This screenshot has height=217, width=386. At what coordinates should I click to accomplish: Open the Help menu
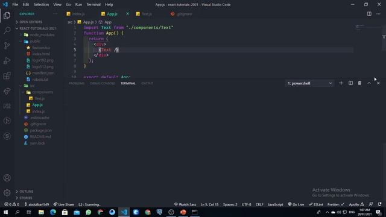click(109, 4)
